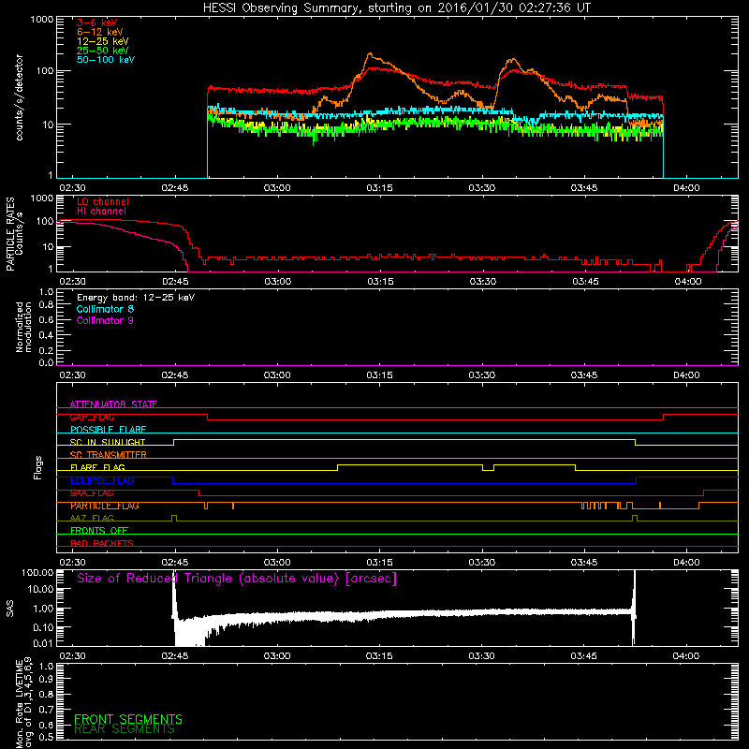The height and width of the screenshot is (749, 749).
Task: Select the 50-100 keV legend label
Action: click(x=106, y=60)
